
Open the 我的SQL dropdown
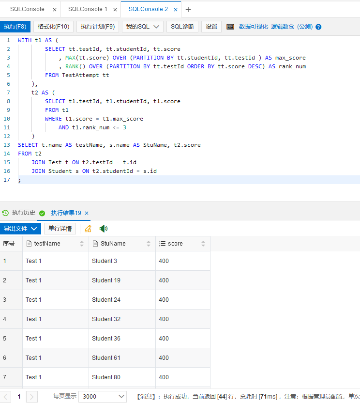(142, 27)
